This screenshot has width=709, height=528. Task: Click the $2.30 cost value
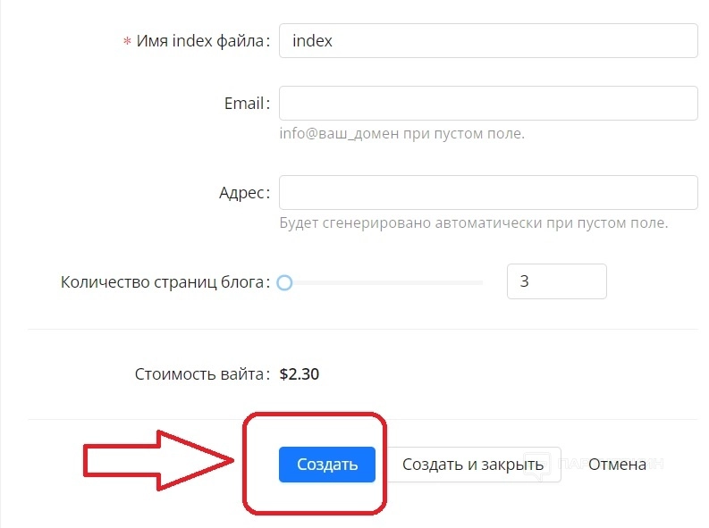click(x=300, y=374)
